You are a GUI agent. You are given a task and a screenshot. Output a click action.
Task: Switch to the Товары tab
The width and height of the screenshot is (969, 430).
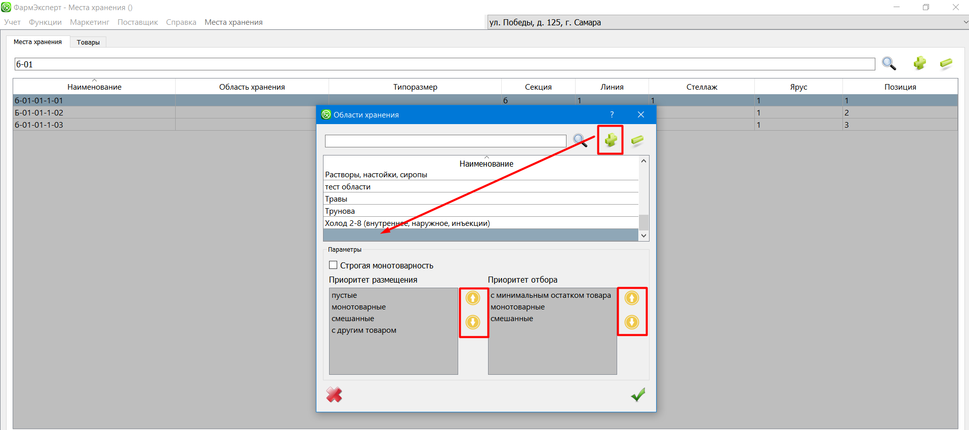pyautogui.click(x=88, y=42)
